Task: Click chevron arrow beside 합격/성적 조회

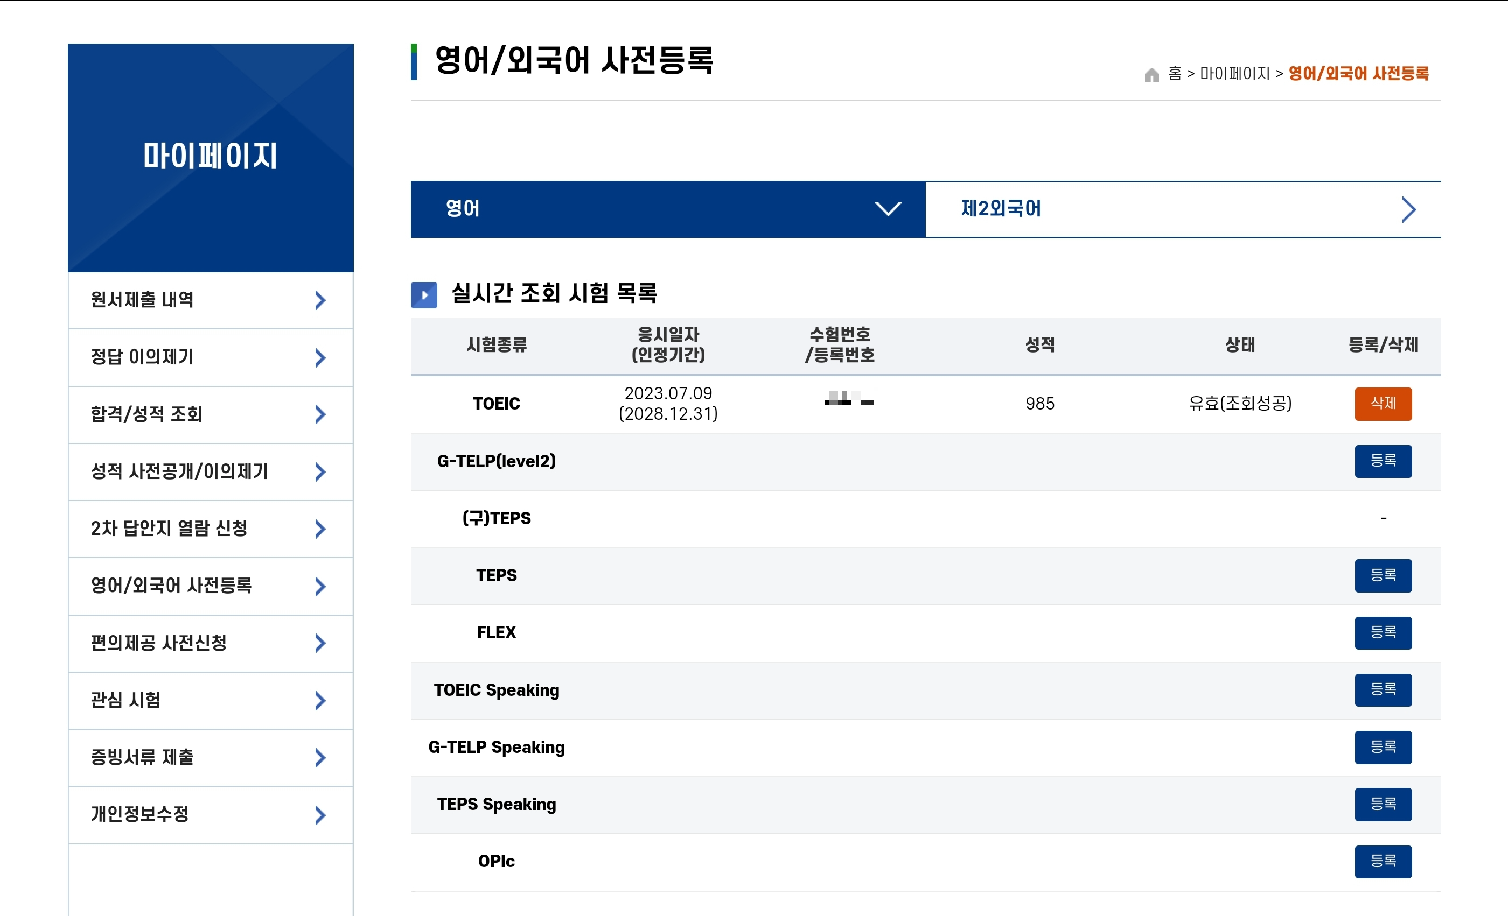Action: pyautogui.click(x=319, y=414)
